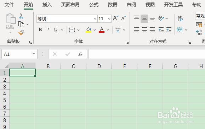Image resolution: width=205 pixels, height=129 pixels.
Task: Click Merge and Center icon
Action: coord(180,29)
